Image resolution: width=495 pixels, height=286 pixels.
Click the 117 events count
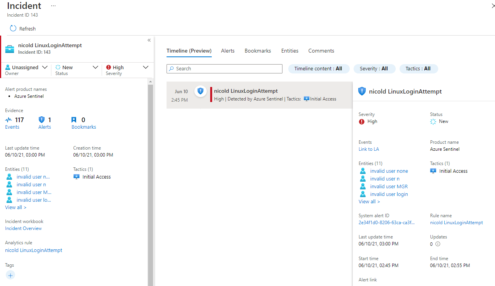click(x=19, y=120)
